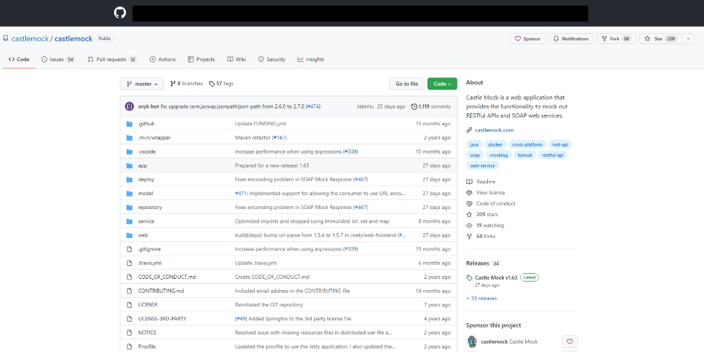Screen dimensions: 704x352
Task: Click snyk-bot avatar in latest commit
Action: [x=130, y=106]
